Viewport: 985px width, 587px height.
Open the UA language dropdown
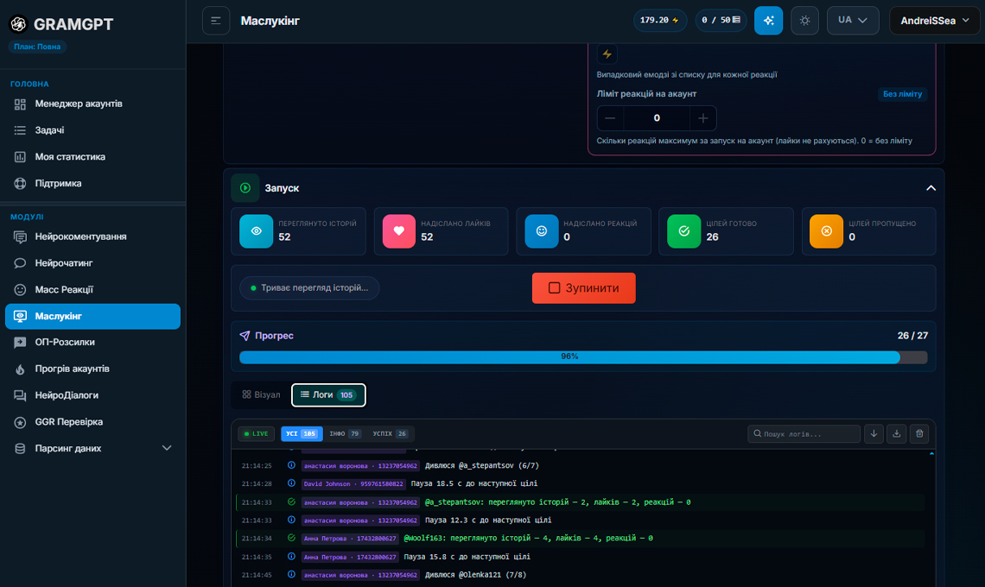853,21
